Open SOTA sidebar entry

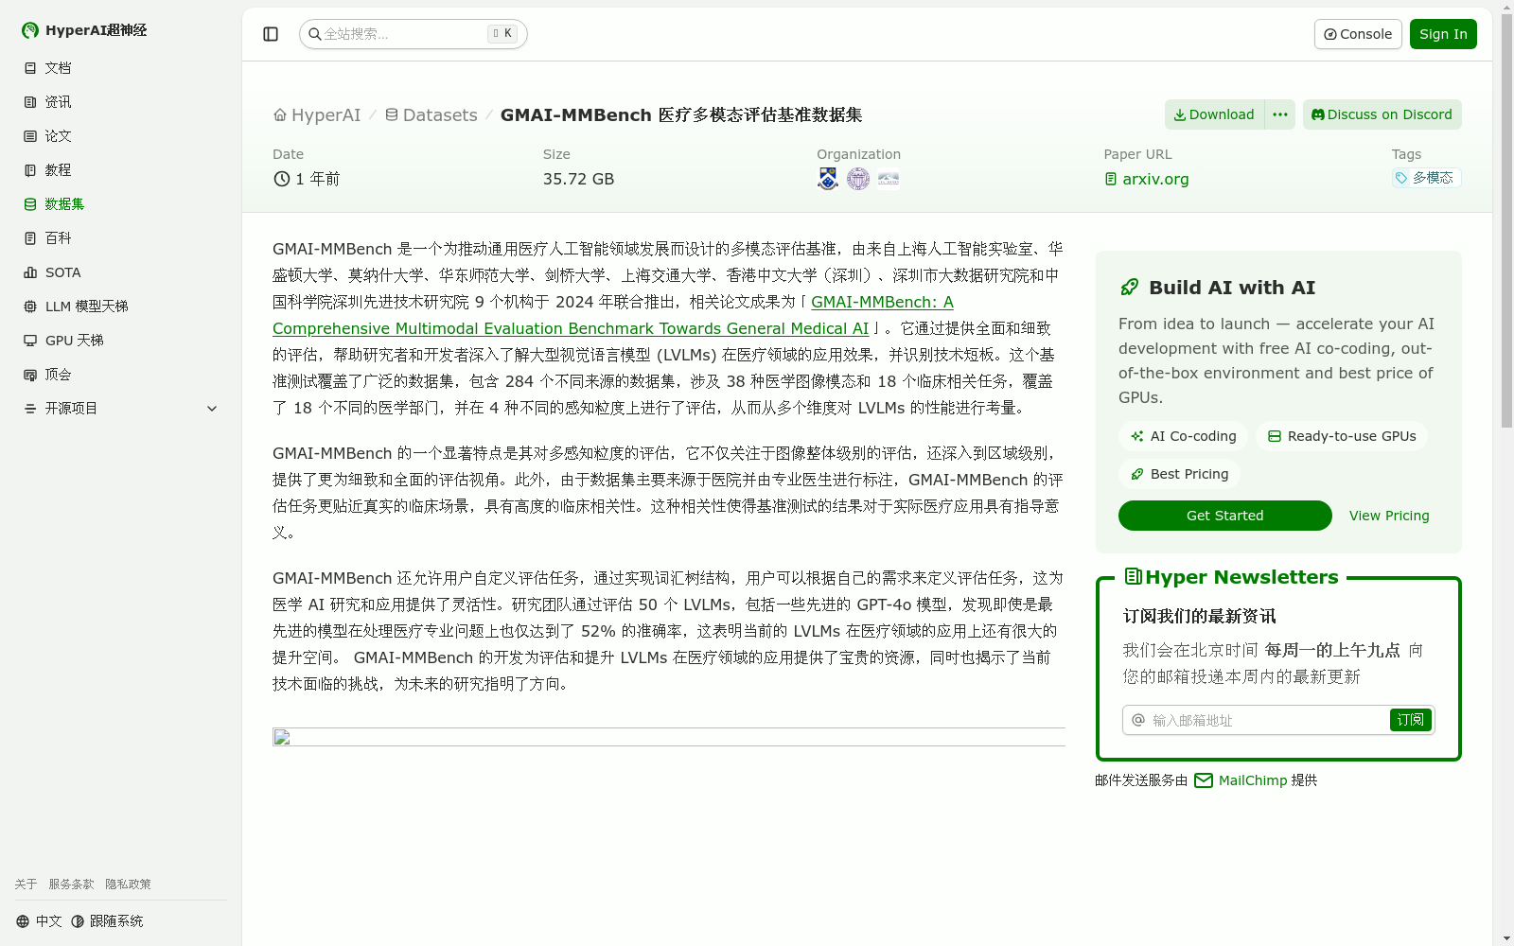point(121,272)
